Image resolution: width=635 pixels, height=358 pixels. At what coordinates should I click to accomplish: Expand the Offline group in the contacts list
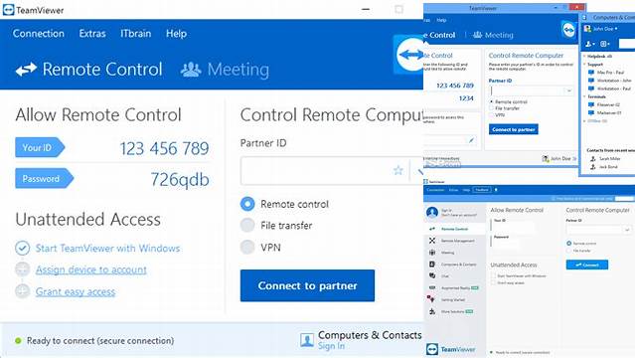coord(584,120)
